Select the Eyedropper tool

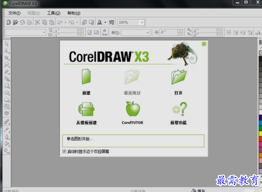[x=7, y=130]
